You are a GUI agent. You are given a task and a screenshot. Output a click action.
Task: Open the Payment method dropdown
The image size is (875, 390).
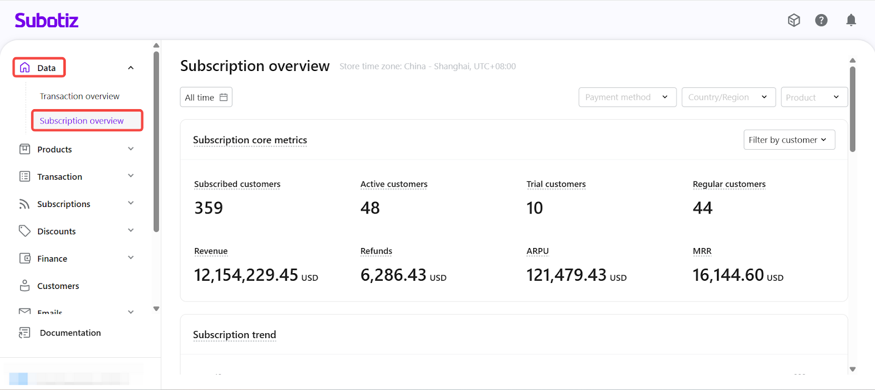pyautogui.click(x=627, y=97)
